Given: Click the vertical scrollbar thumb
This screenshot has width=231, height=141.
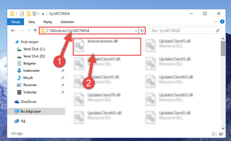Looking at the screenshot, I should (223, 48).
